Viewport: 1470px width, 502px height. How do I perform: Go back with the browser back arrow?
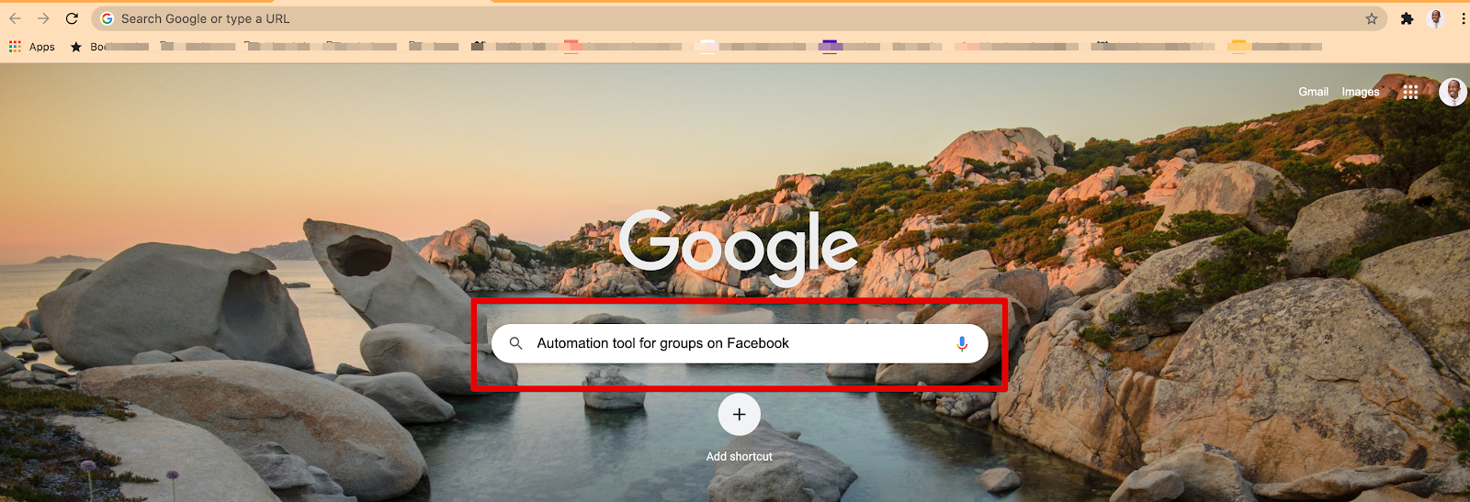15,18
